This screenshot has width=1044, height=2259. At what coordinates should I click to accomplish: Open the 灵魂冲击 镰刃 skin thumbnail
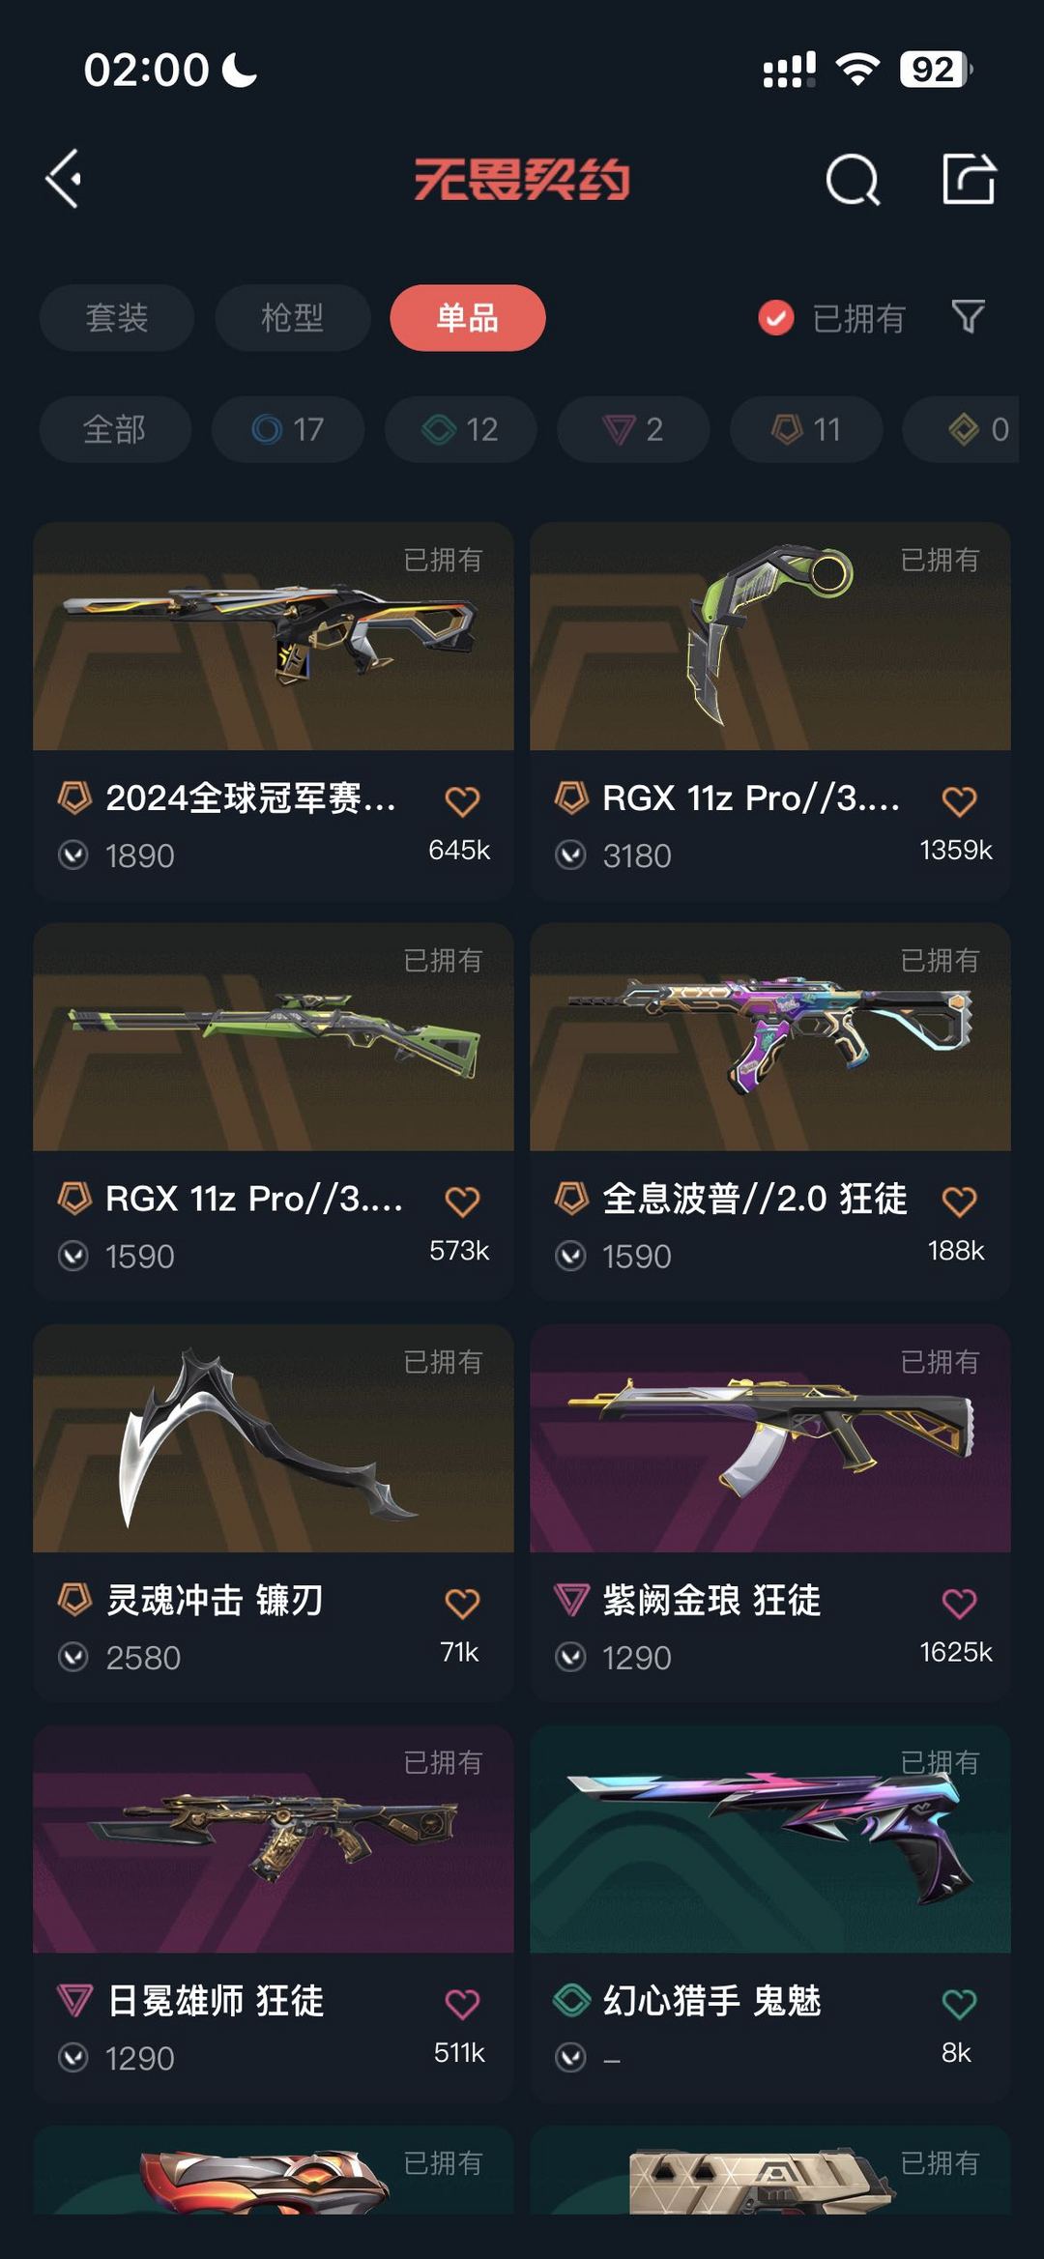click(274, 1438)
